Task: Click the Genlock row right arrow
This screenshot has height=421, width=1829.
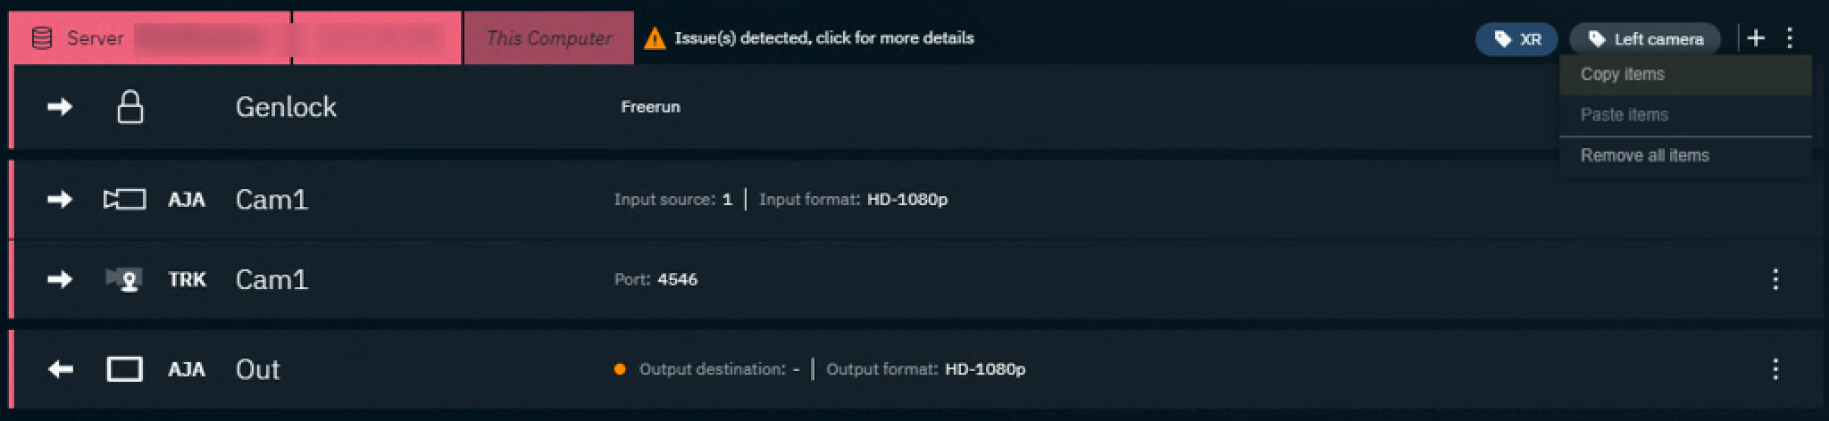Action: click(60, 107)
